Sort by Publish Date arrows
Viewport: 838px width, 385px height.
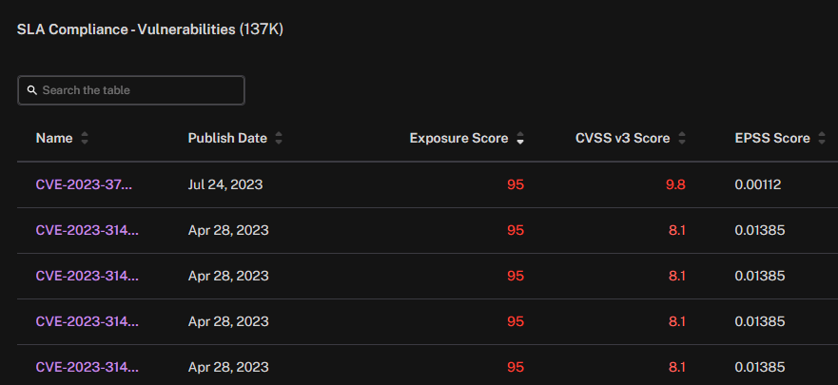pos(279,138)
